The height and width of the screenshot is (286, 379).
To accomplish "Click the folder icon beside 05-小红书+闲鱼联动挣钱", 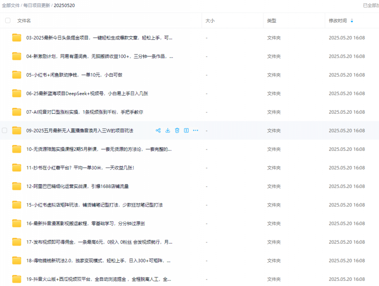I will click(x=17, y=75).
